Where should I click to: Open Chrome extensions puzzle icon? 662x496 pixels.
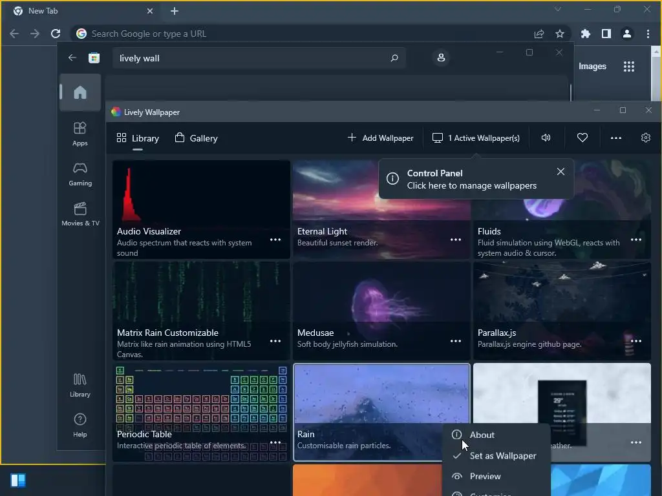click(x=585, y=34)
